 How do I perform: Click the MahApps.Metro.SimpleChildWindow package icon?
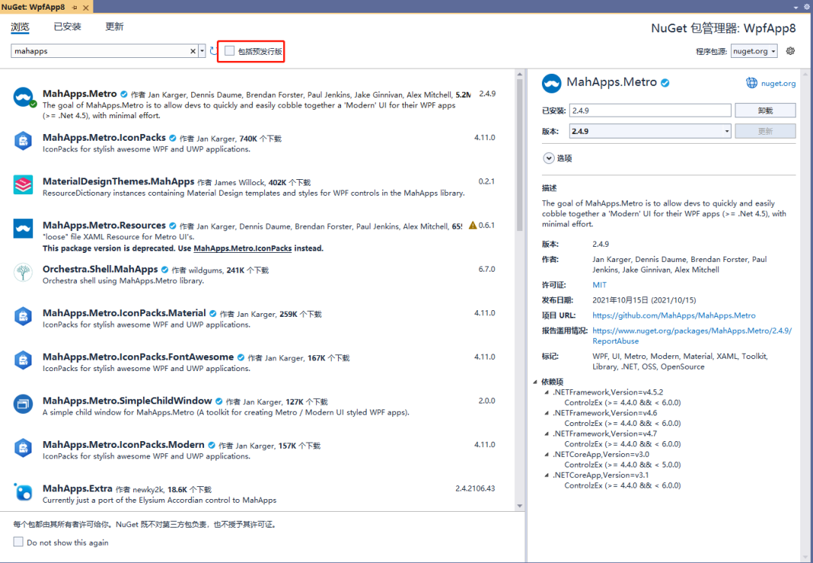click(x=23, y=404)
